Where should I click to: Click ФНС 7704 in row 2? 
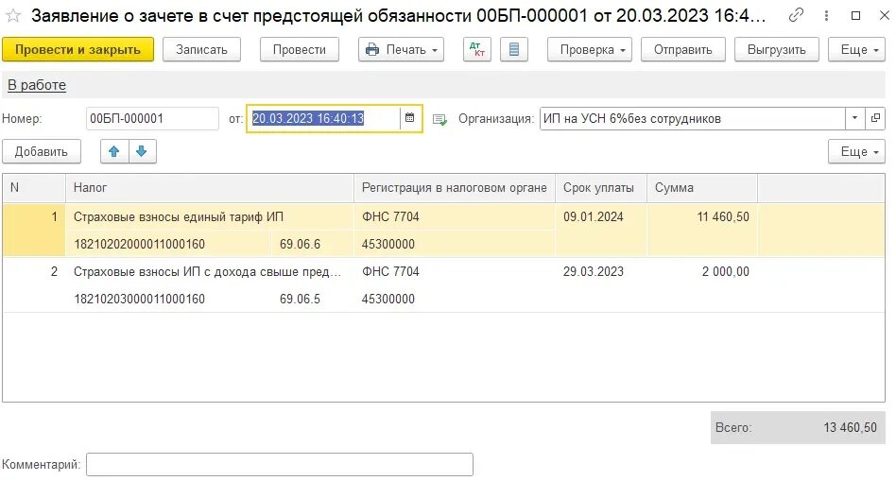(390, 272)
